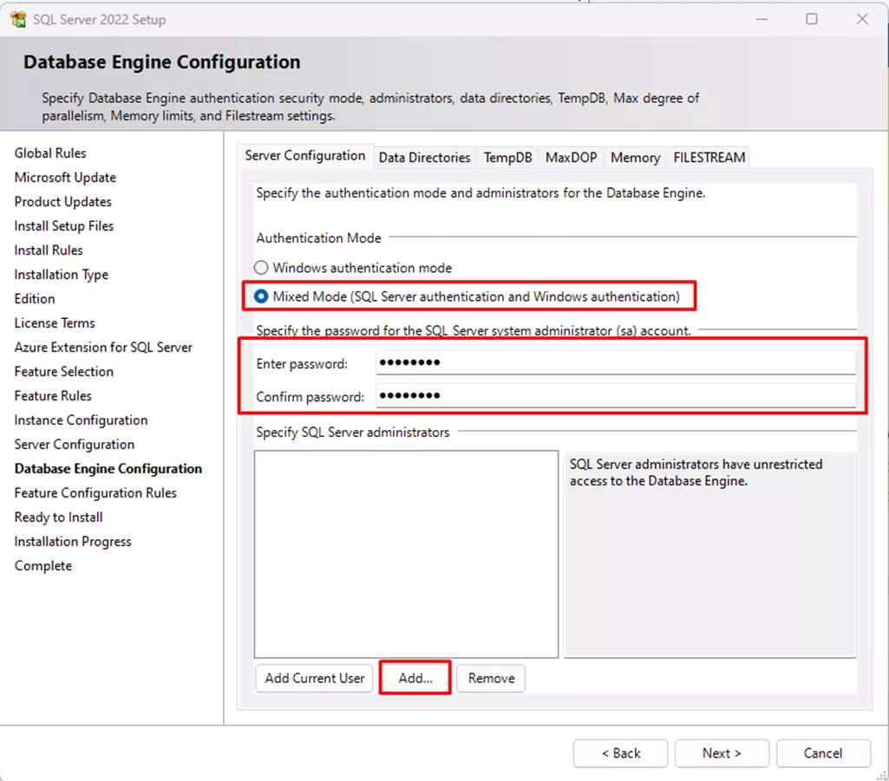Maximize the SQL Server Setup window

tap(812, 19)
